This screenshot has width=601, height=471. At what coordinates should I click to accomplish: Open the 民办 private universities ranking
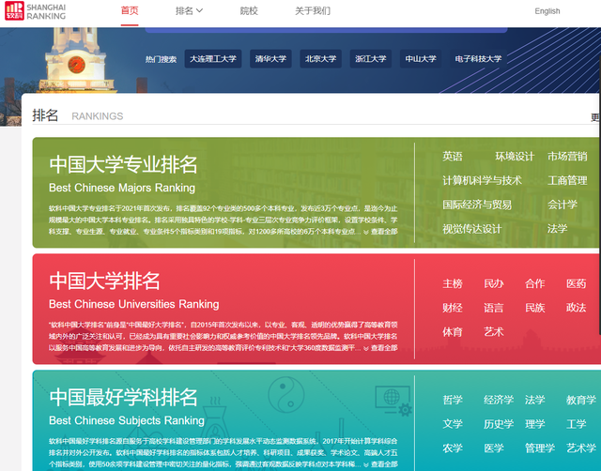[x=494, y=283]
